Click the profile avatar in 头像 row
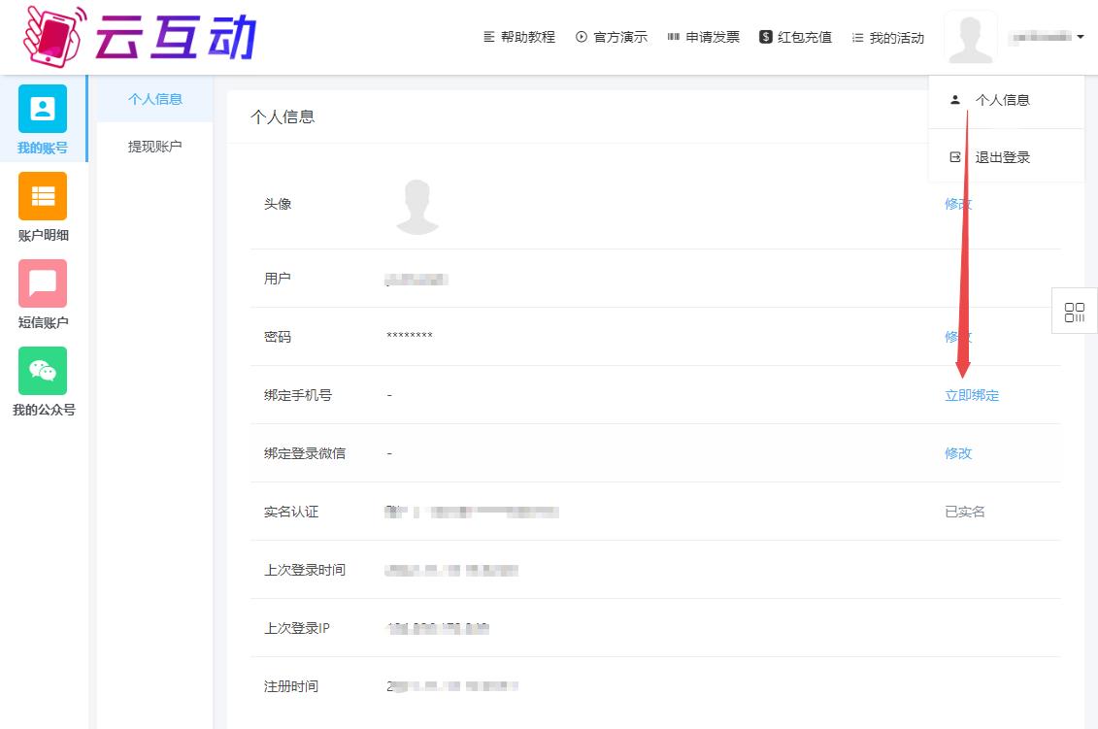This screenshot has height=729, width=1098. [417, 206]
